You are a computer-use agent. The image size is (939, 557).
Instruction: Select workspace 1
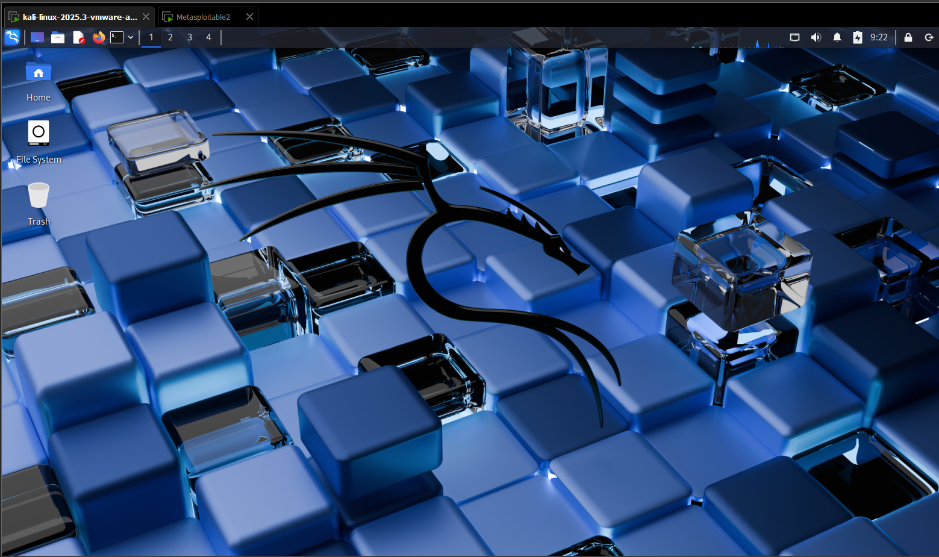pos(151,37)
